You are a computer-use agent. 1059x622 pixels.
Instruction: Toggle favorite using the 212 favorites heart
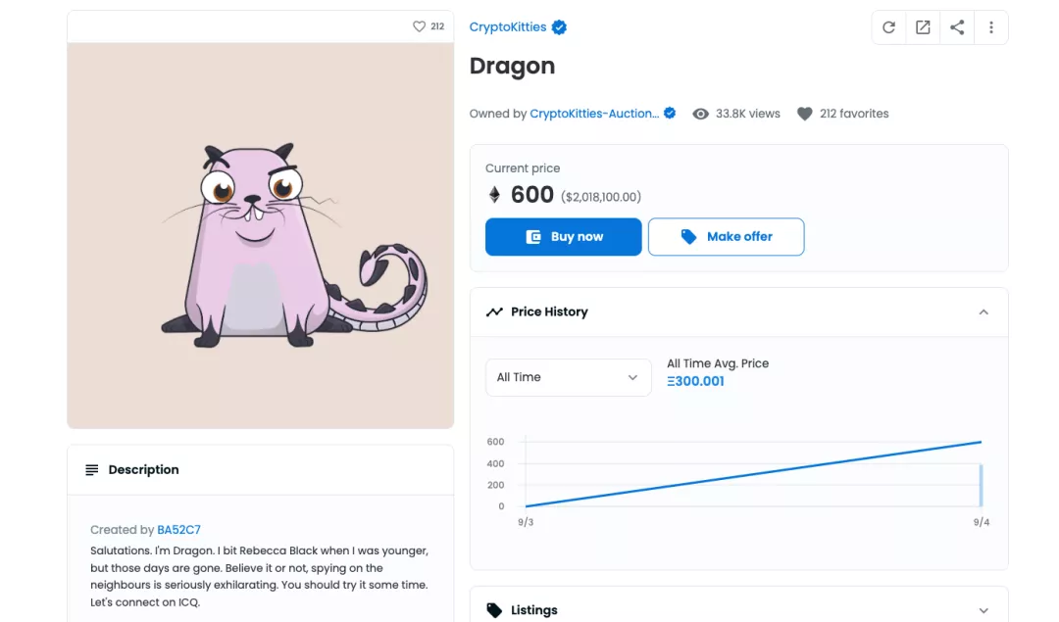pos(805,114)
